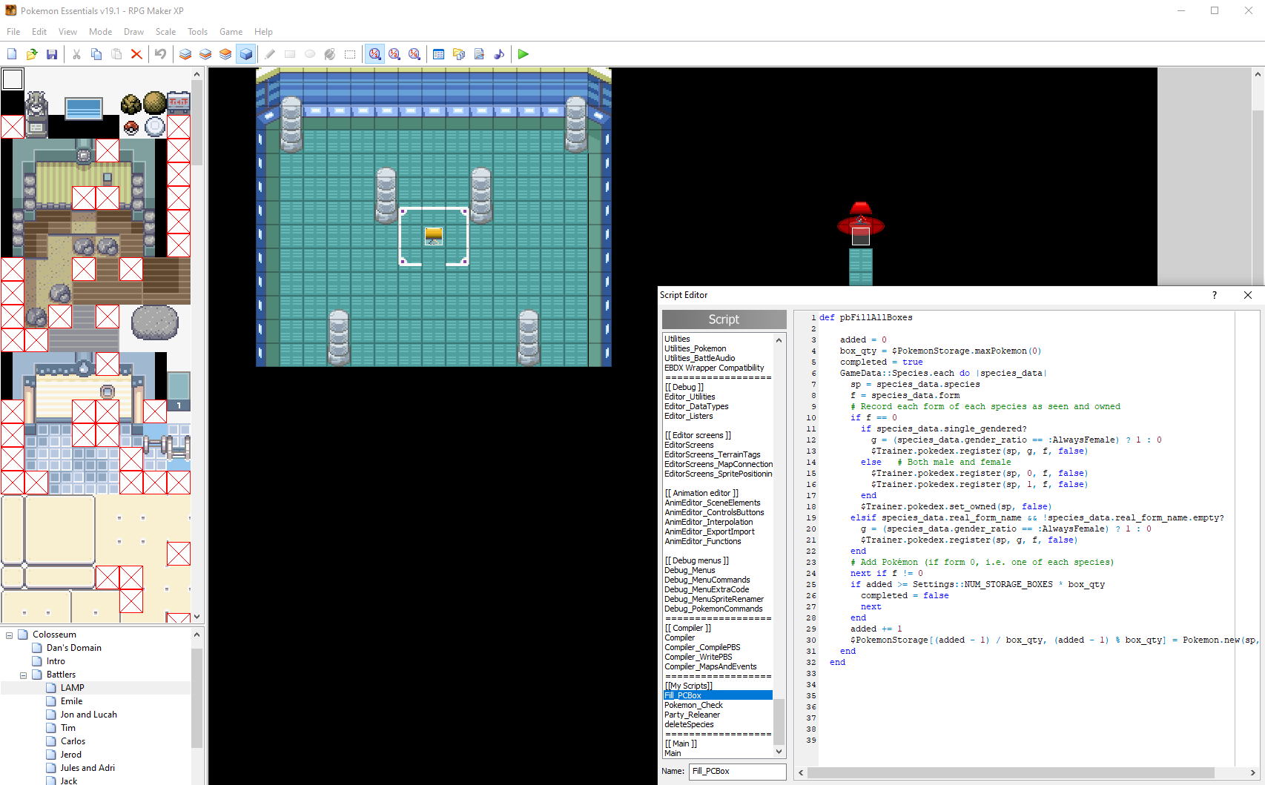Select the Jules and Adri map

tap(87, 768)
